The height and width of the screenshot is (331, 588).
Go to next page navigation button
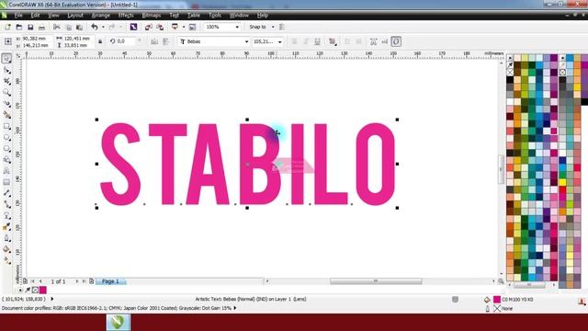[x=77, y=281]
